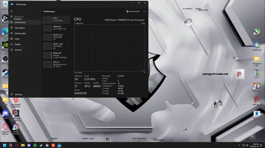Click the 5.25 GHz speed value
The image size is (265, 148).
[x=90, y=79]
